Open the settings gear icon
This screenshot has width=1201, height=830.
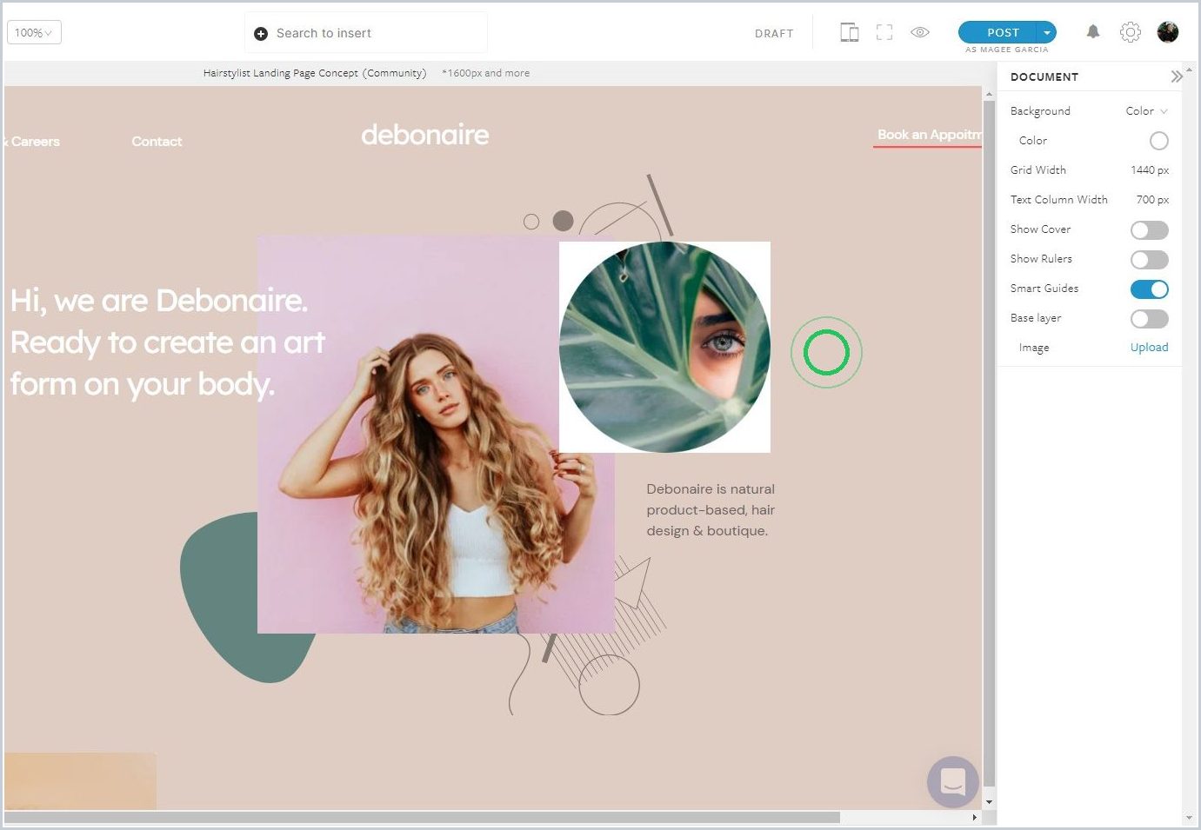pos(1131,32)
